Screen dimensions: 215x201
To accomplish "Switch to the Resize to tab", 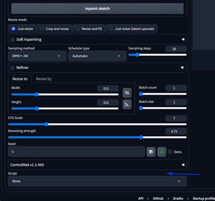I will coord(20,79).
